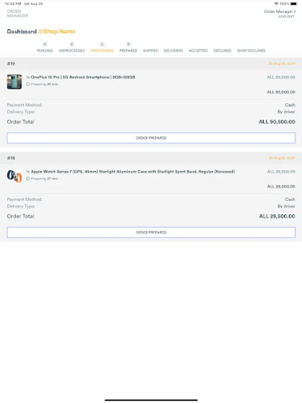Open the Pending orders tab
This screenshot has height=403, width=302.
click(x=45, y=51)
